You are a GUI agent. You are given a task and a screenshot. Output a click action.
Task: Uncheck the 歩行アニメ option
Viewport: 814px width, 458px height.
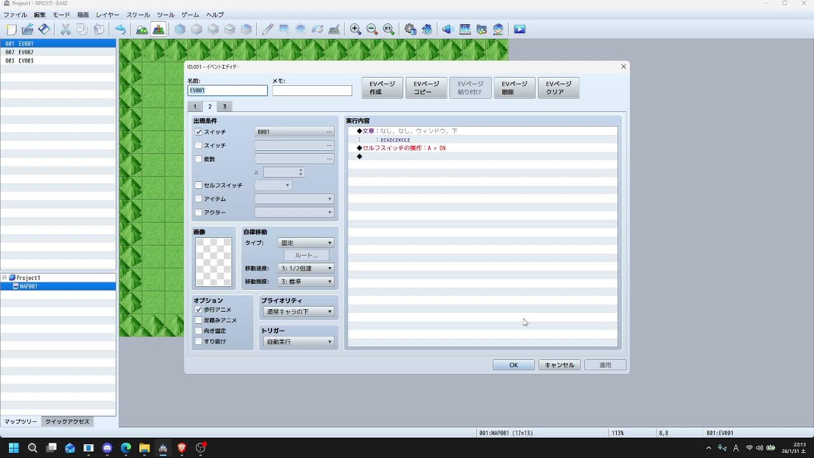coord(198,309)
